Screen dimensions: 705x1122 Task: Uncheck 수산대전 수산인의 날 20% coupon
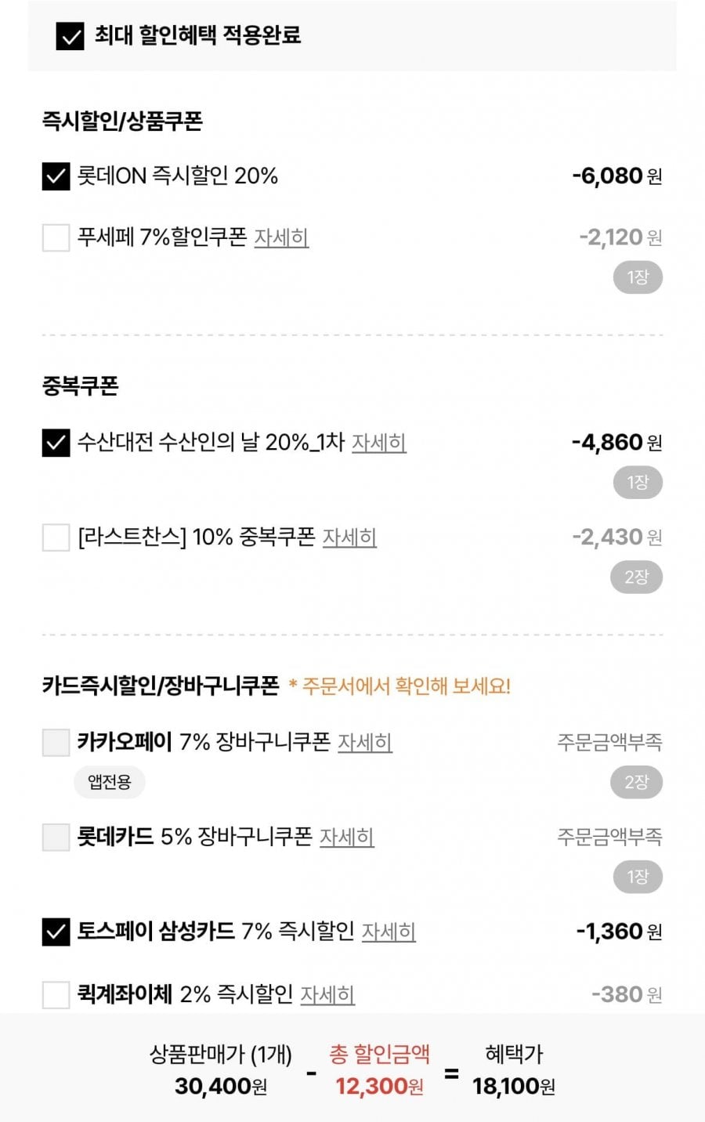(56, 443)
